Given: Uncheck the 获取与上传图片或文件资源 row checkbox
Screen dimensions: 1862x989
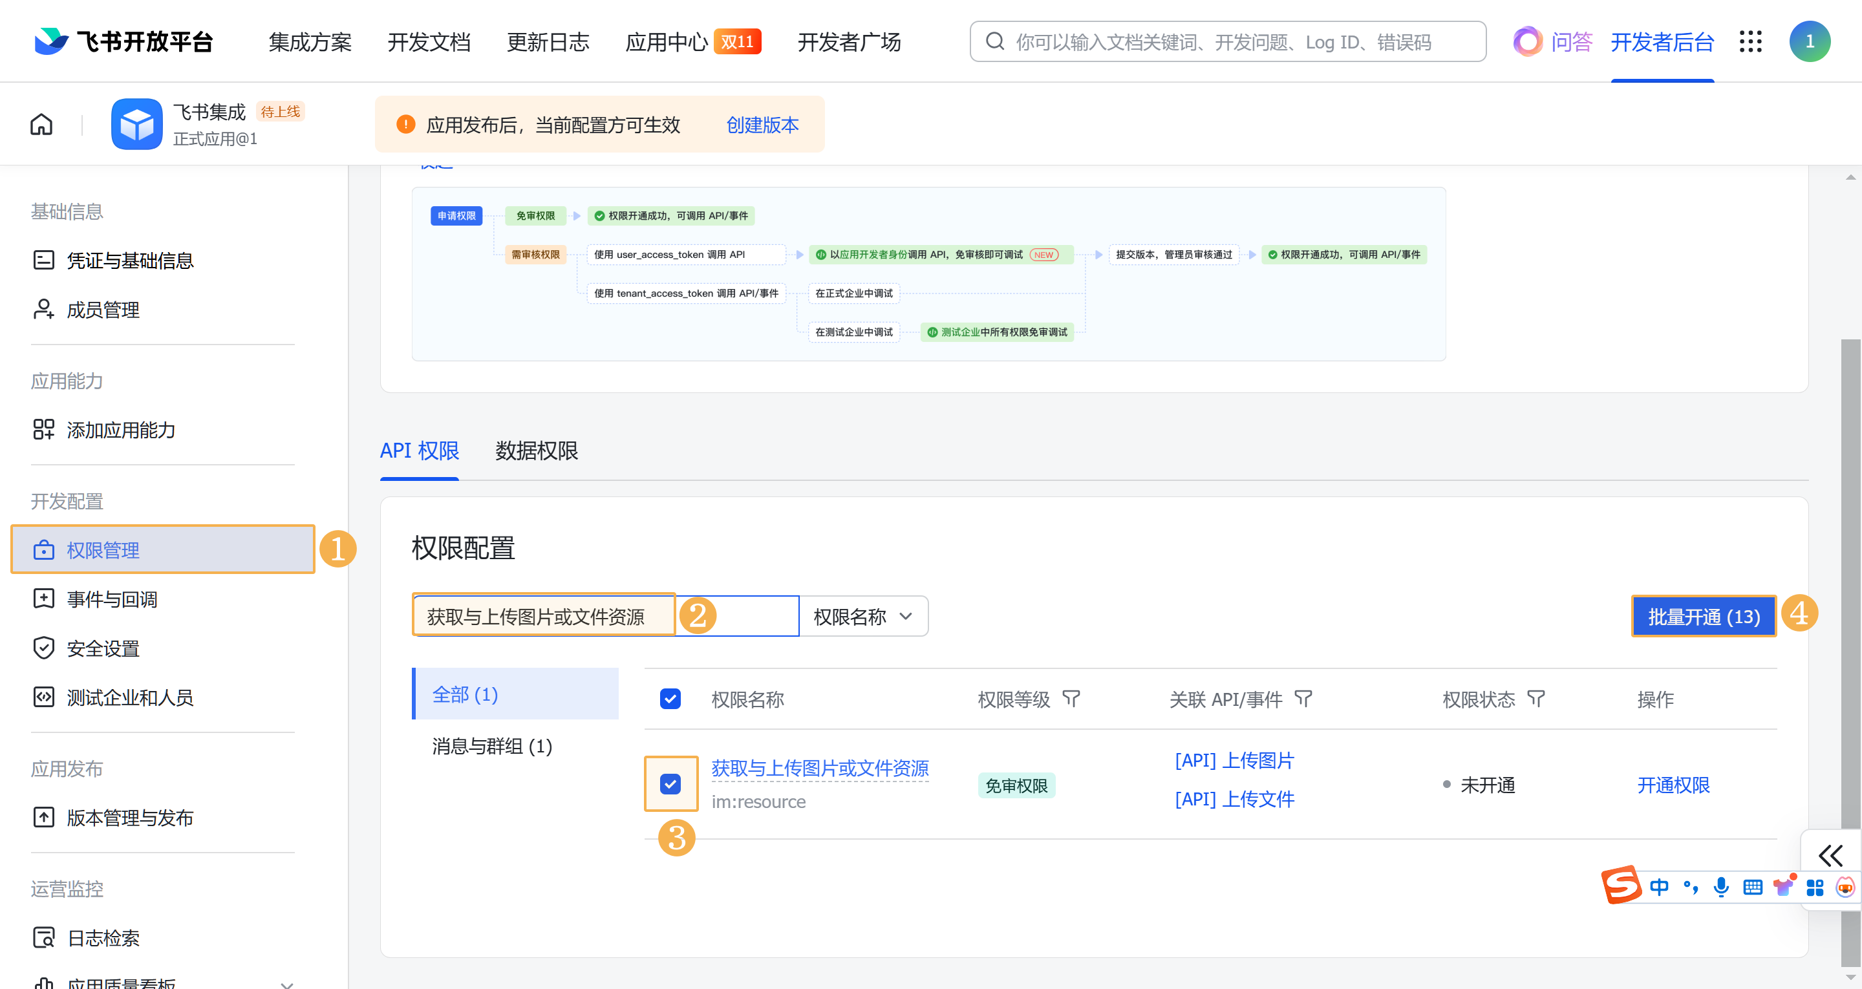Looking at the screenshot, I should coord(670,783).
